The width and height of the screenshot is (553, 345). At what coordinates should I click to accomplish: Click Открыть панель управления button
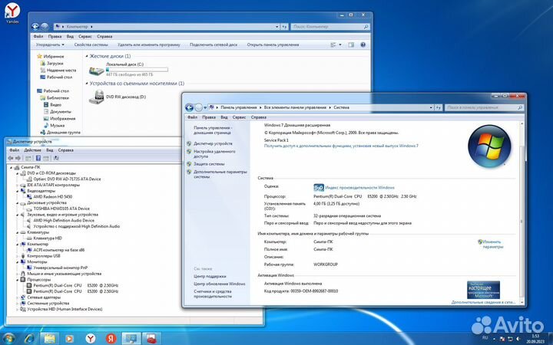(x=273, y=44)
